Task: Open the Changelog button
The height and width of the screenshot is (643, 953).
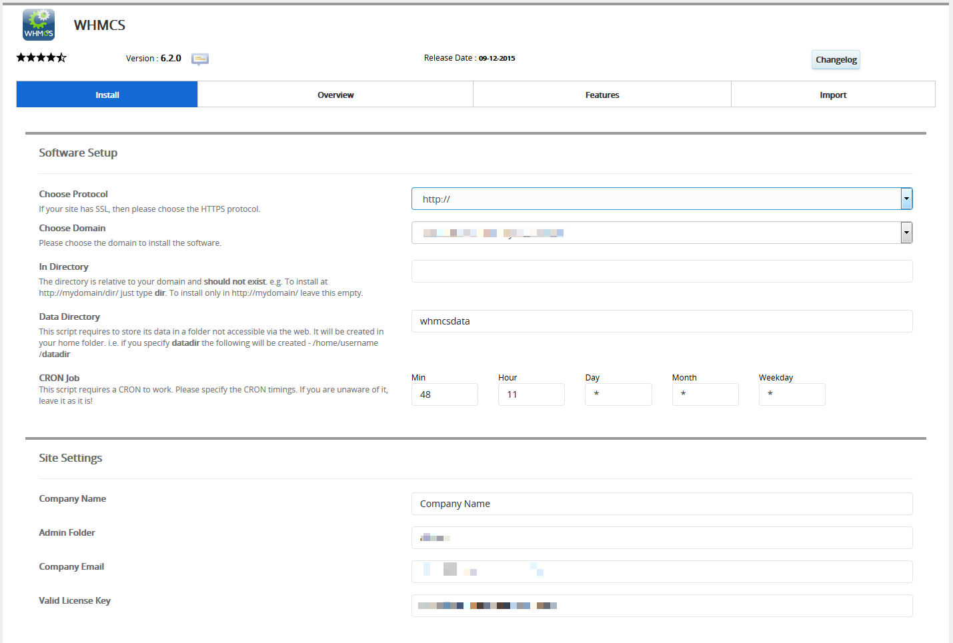Action: click(x=836, y=60)
